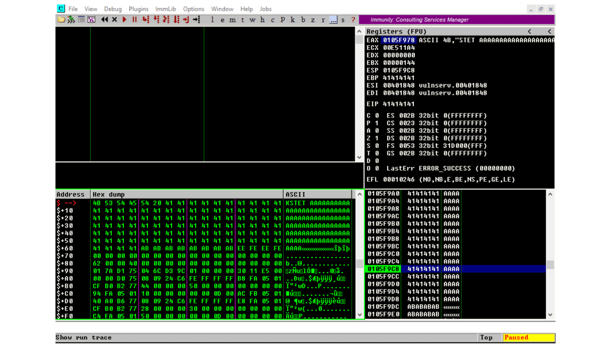
Task: Click the purple graph toolbar icon
Action: coord(92,20)
